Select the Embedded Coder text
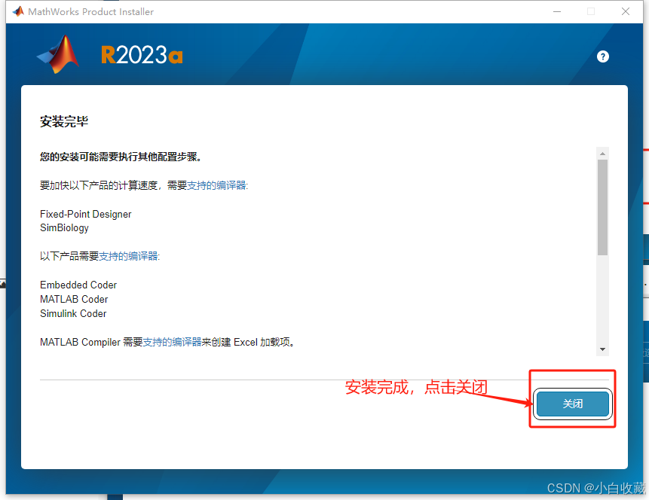 [x=78, y=285]
